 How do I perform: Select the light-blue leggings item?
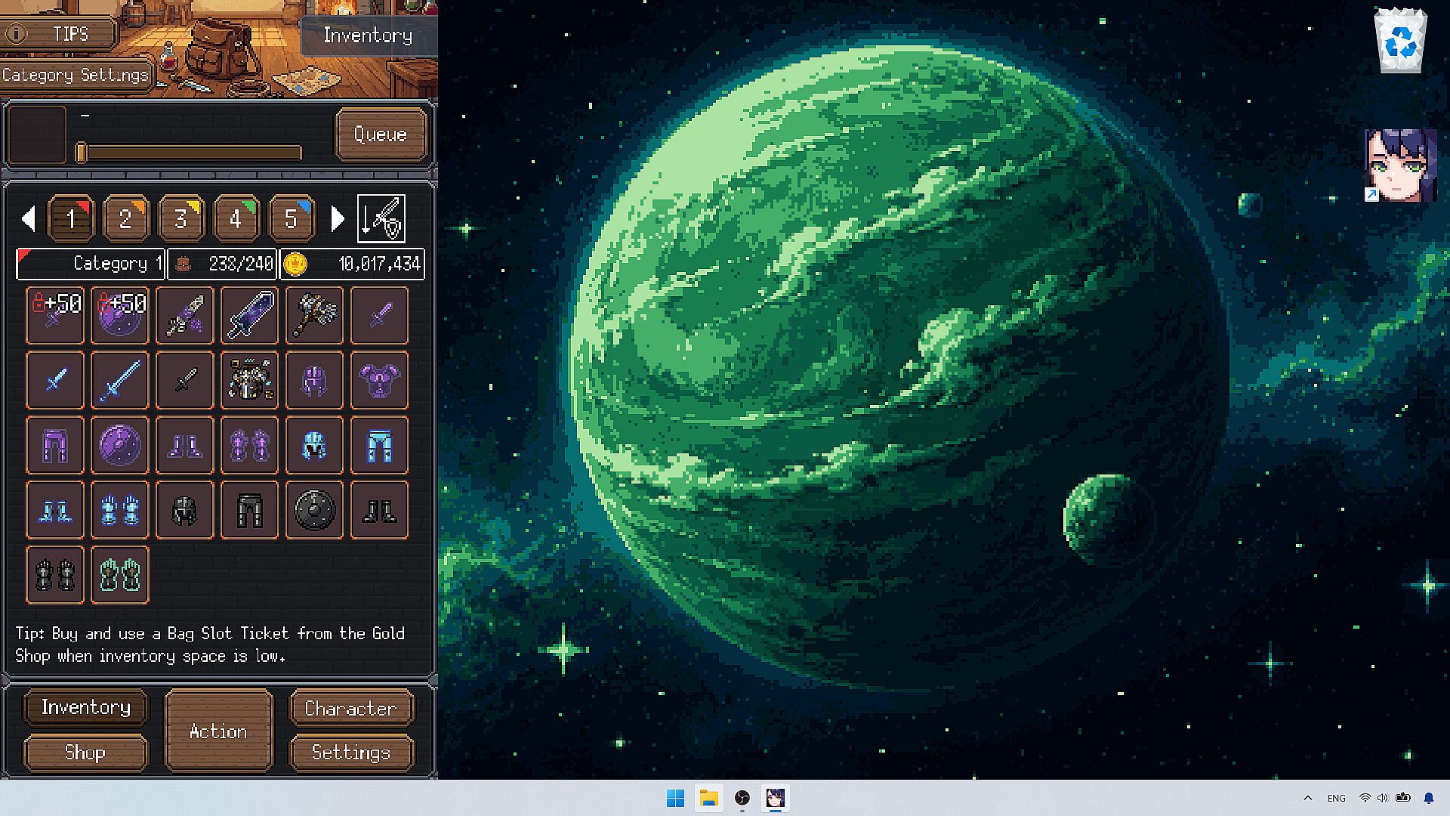tap(379, 445)
